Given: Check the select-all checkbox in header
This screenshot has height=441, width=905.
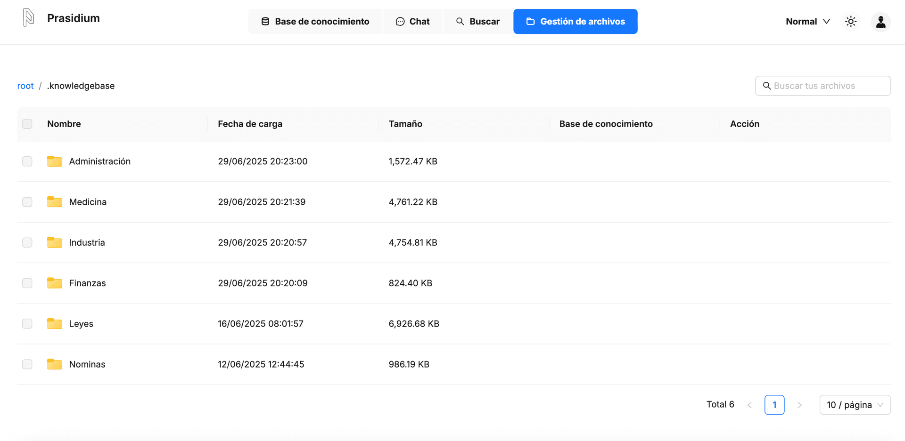Looking at the screenshot, I should pyautogui.click(x=27, y=124).
